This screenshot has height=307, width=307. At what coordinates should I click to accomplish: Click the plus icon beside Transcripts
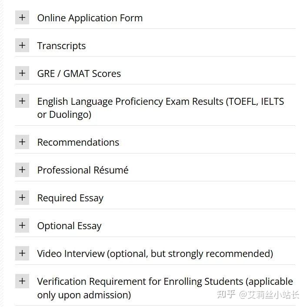coord(22,46)
